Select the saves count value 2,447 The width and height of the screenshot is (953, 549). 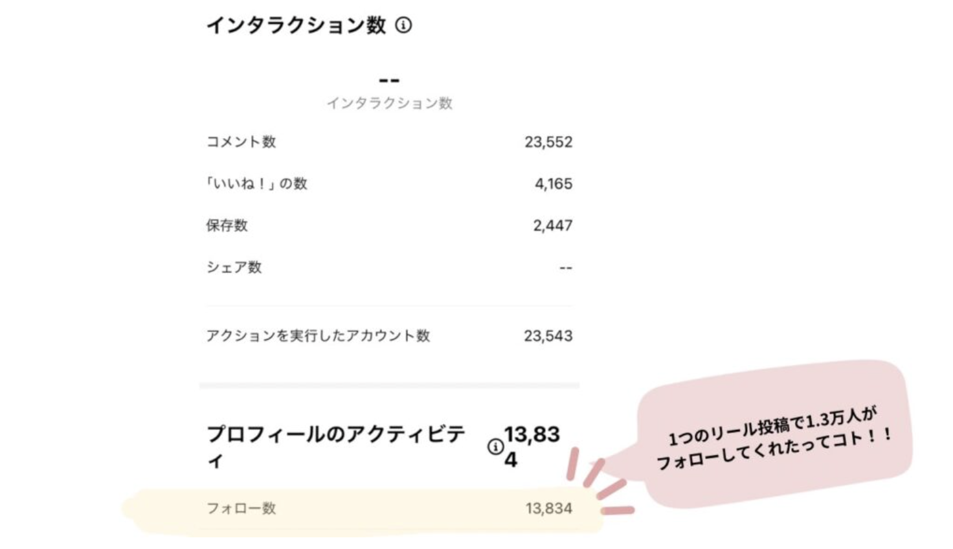pyautogui.click(x=553, y=225)
